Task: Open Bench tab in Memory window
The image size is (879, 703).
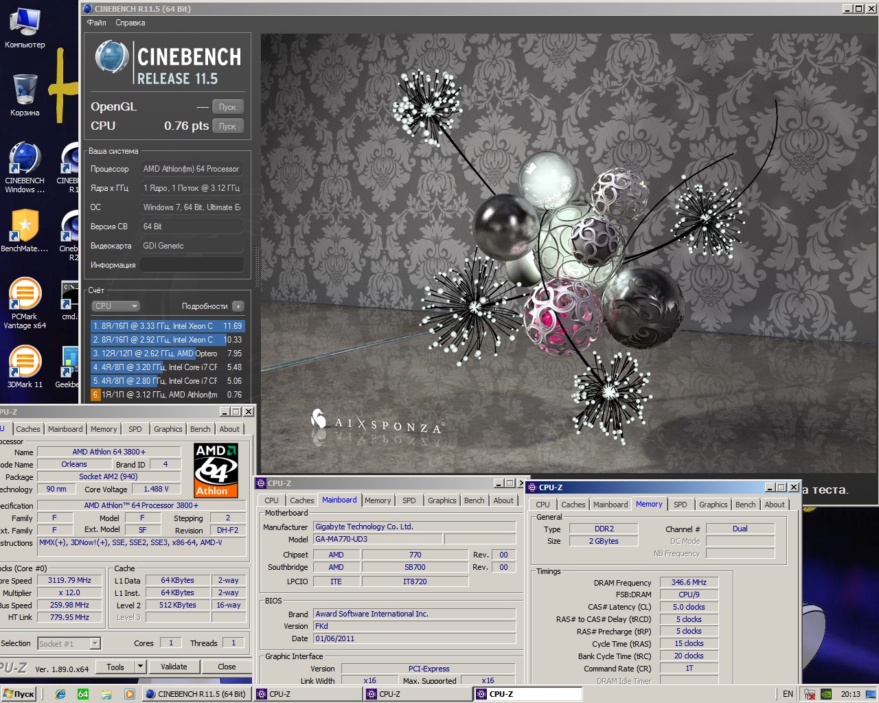Action: click(x=746, y=505)
